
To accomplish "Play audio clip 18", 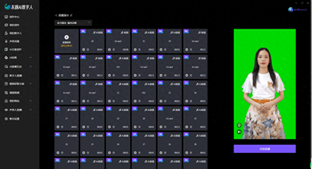I will coord(58,127).
